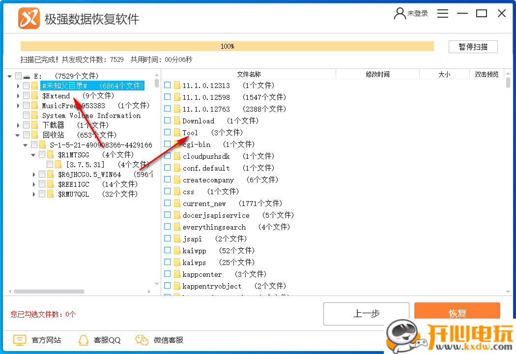This screenshot has width=516, height=354.
Task: Click folder icon of $REE1IGC in tree
Action: [50, 184]
